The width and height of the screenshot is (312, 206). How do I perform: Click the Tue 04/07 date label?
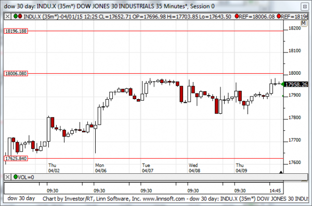click(x=148, y=168)
